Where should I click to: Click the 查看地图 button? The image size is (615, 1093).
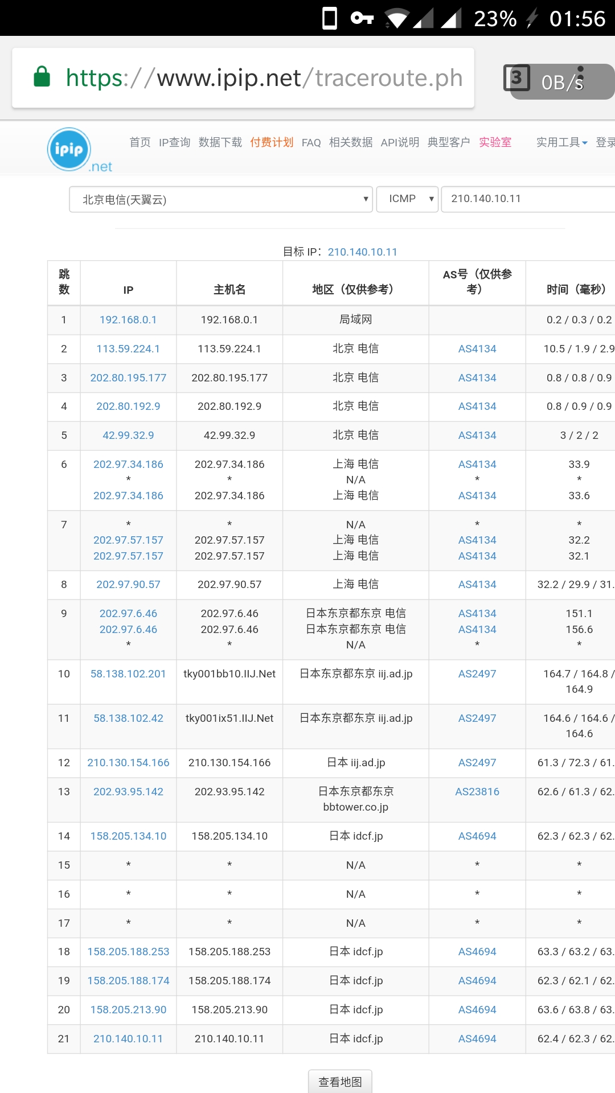(x=340, y=1082)
